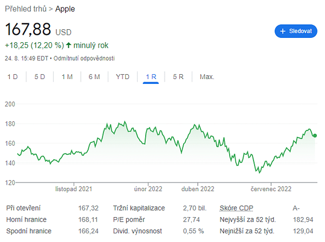This screenshot has height=242, width=325.
Task: Click the Nejvyšší za 52 týd. label
Action: pos(248,220)
